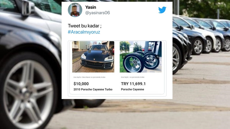Open Yasin's profile avatar picture
Image resolution: width=230 pixels, height=129 pixels.
[x=75, y=10]
